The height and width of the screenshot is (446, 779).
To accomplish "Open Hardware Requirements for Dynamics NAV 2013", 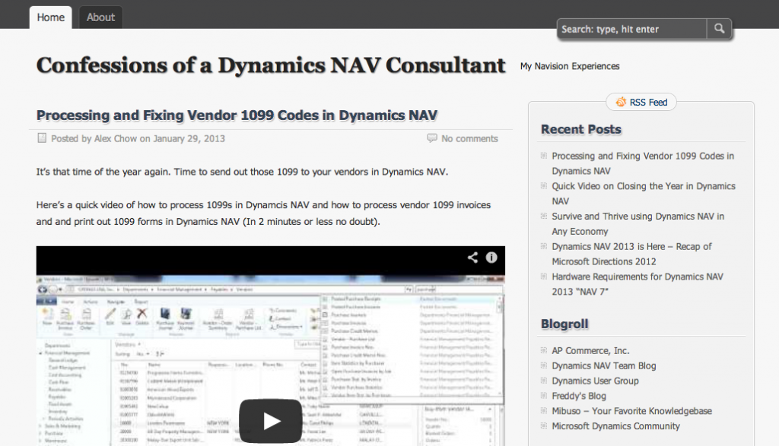I will [638, 284].
